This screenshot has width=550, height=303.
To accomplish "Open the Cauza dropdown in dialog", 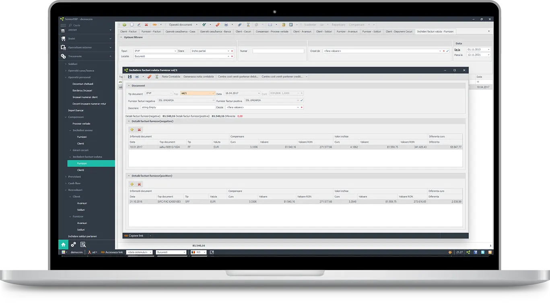I will pyautogui.click(x=298, y=107).
